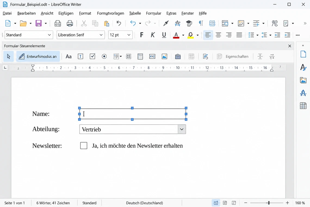Open the spelling check icon
310x207 pixels.
tap(178, 23)
